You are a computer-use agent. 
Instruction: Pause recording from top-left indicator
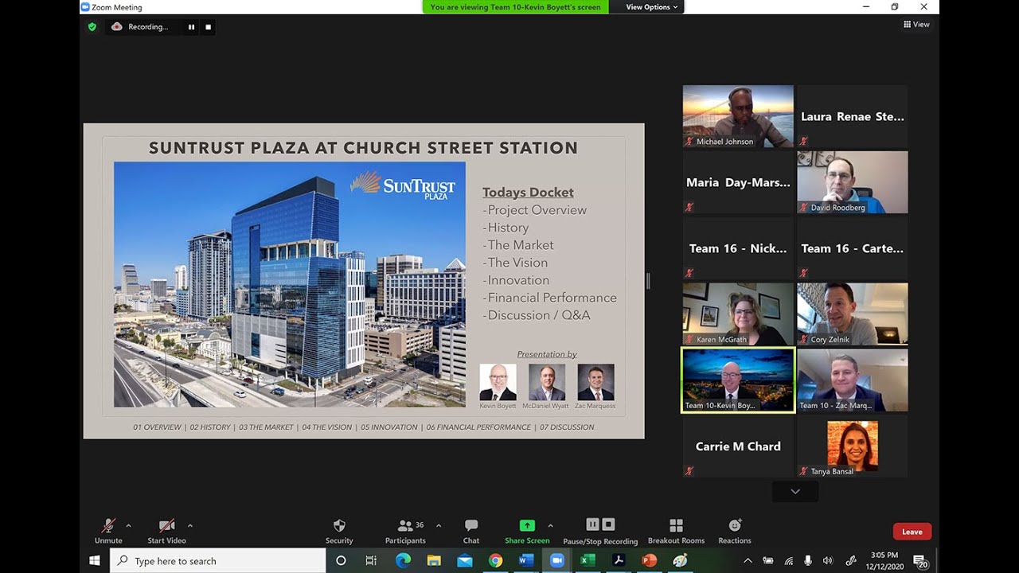[x=191, y=27]
